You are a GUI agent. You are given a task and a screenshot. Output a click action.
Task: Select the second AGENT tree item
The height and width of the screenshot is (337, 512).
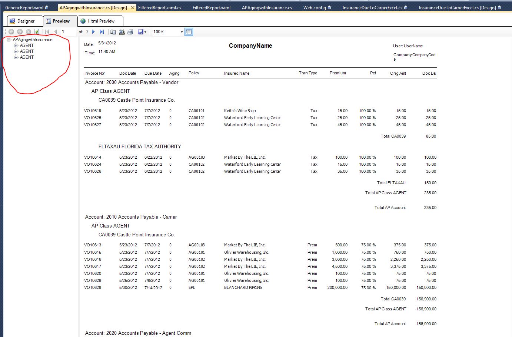(x=27, y=51)
